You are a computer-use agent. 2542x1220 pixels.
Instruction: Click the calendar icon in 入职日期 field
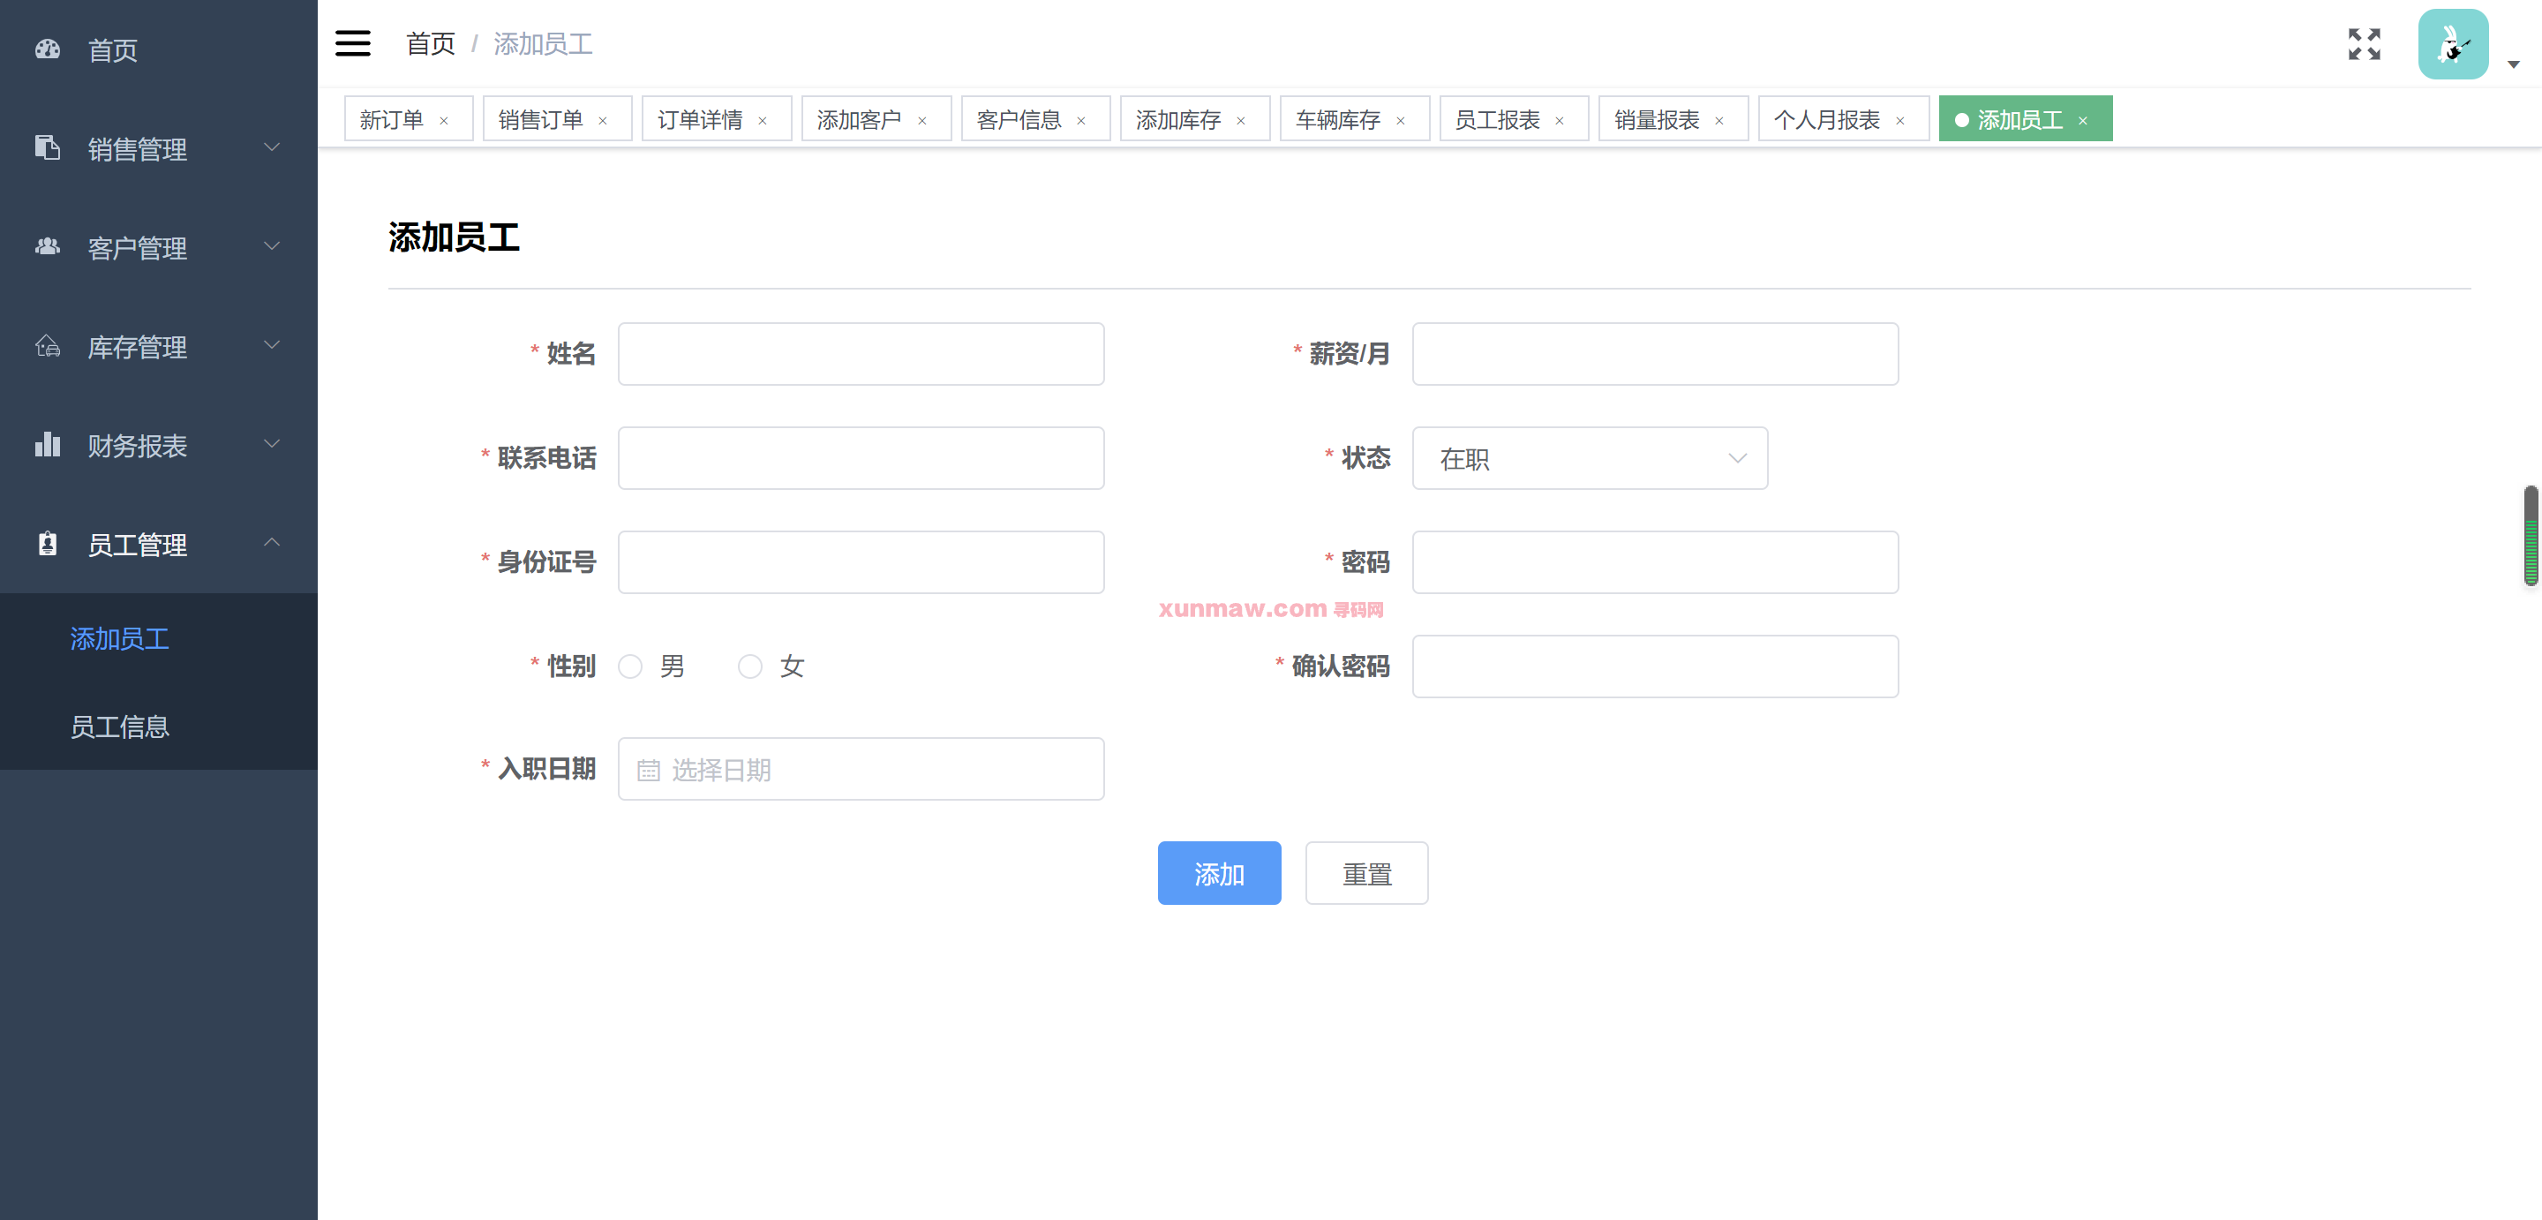[x=649, y=770]
